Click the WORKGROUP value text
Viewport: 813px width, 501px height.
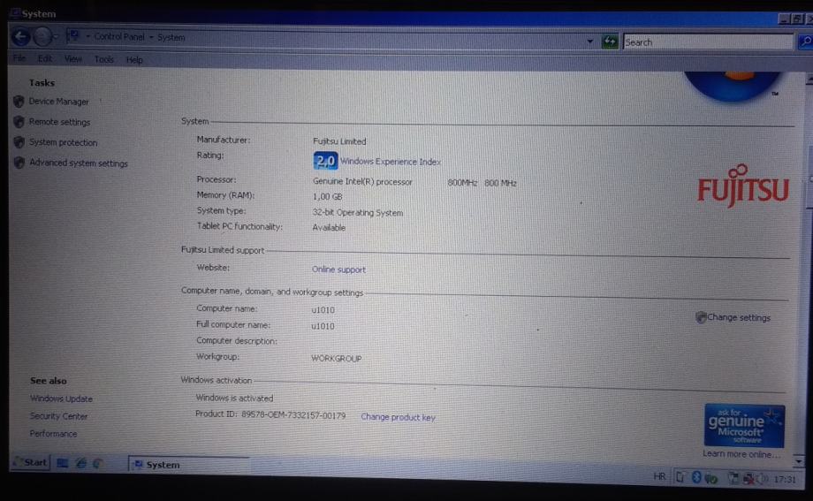tap(337, 359)
